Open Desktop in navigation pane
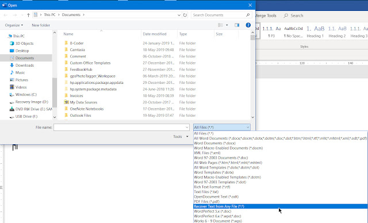Image resolution: width=368 pixels, height=223 pixels. tap(22, 51)
